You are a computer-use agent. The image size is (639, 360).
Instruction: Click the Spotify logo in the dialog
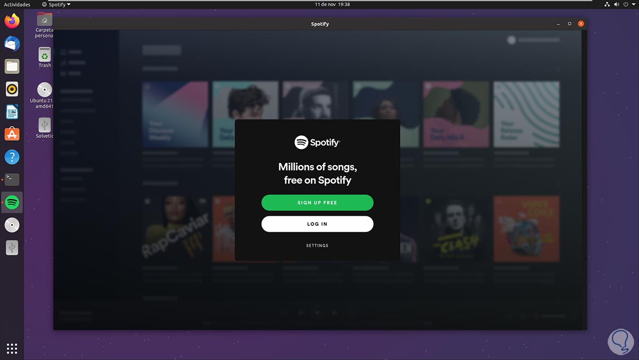(x=317, y=142)
